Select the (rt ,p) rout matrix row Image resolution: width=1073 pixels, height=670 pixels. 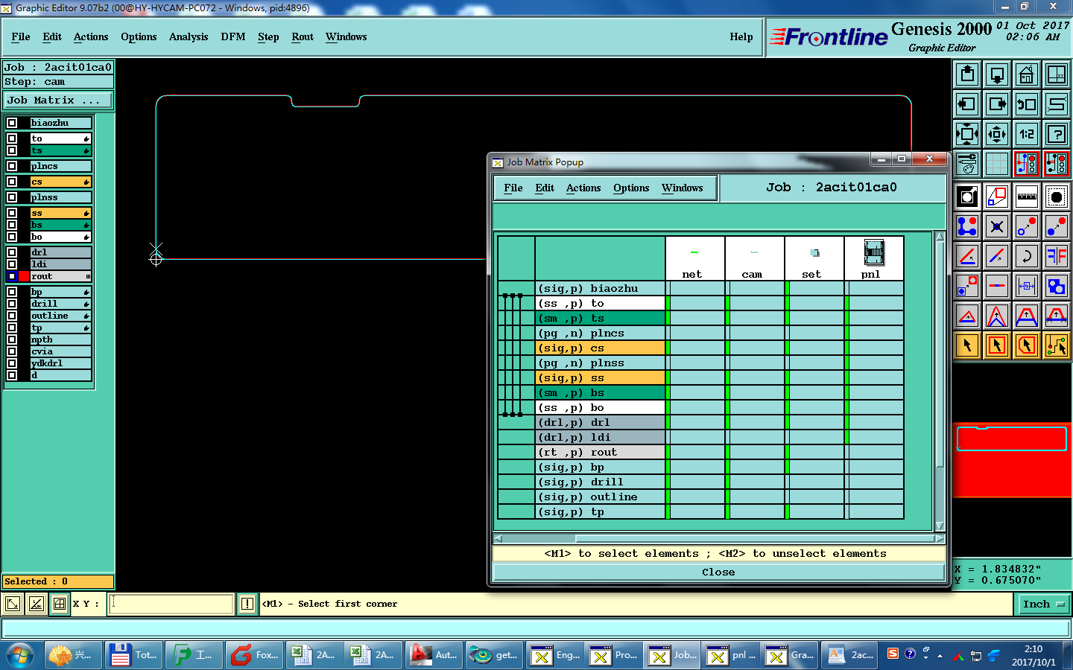601,452
